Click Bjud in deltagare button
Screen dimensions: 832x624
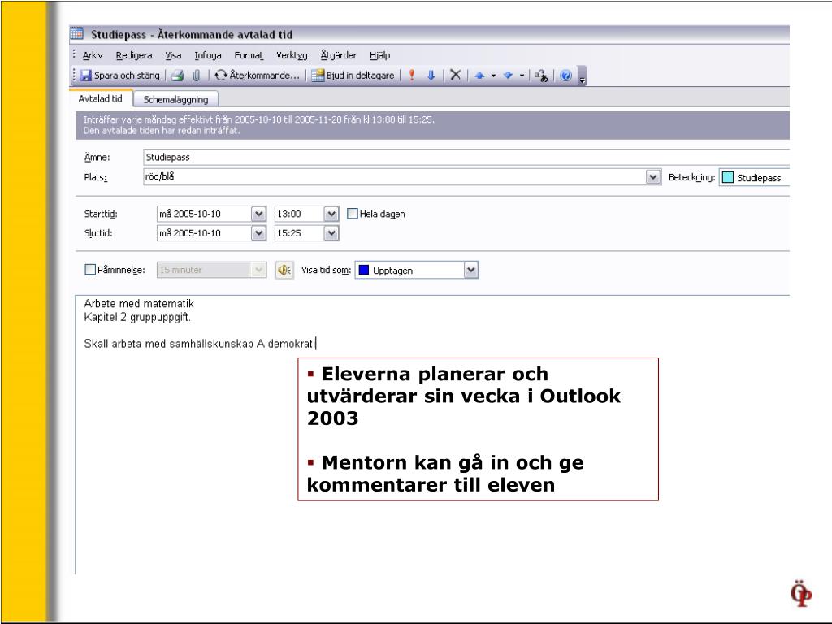353,76
